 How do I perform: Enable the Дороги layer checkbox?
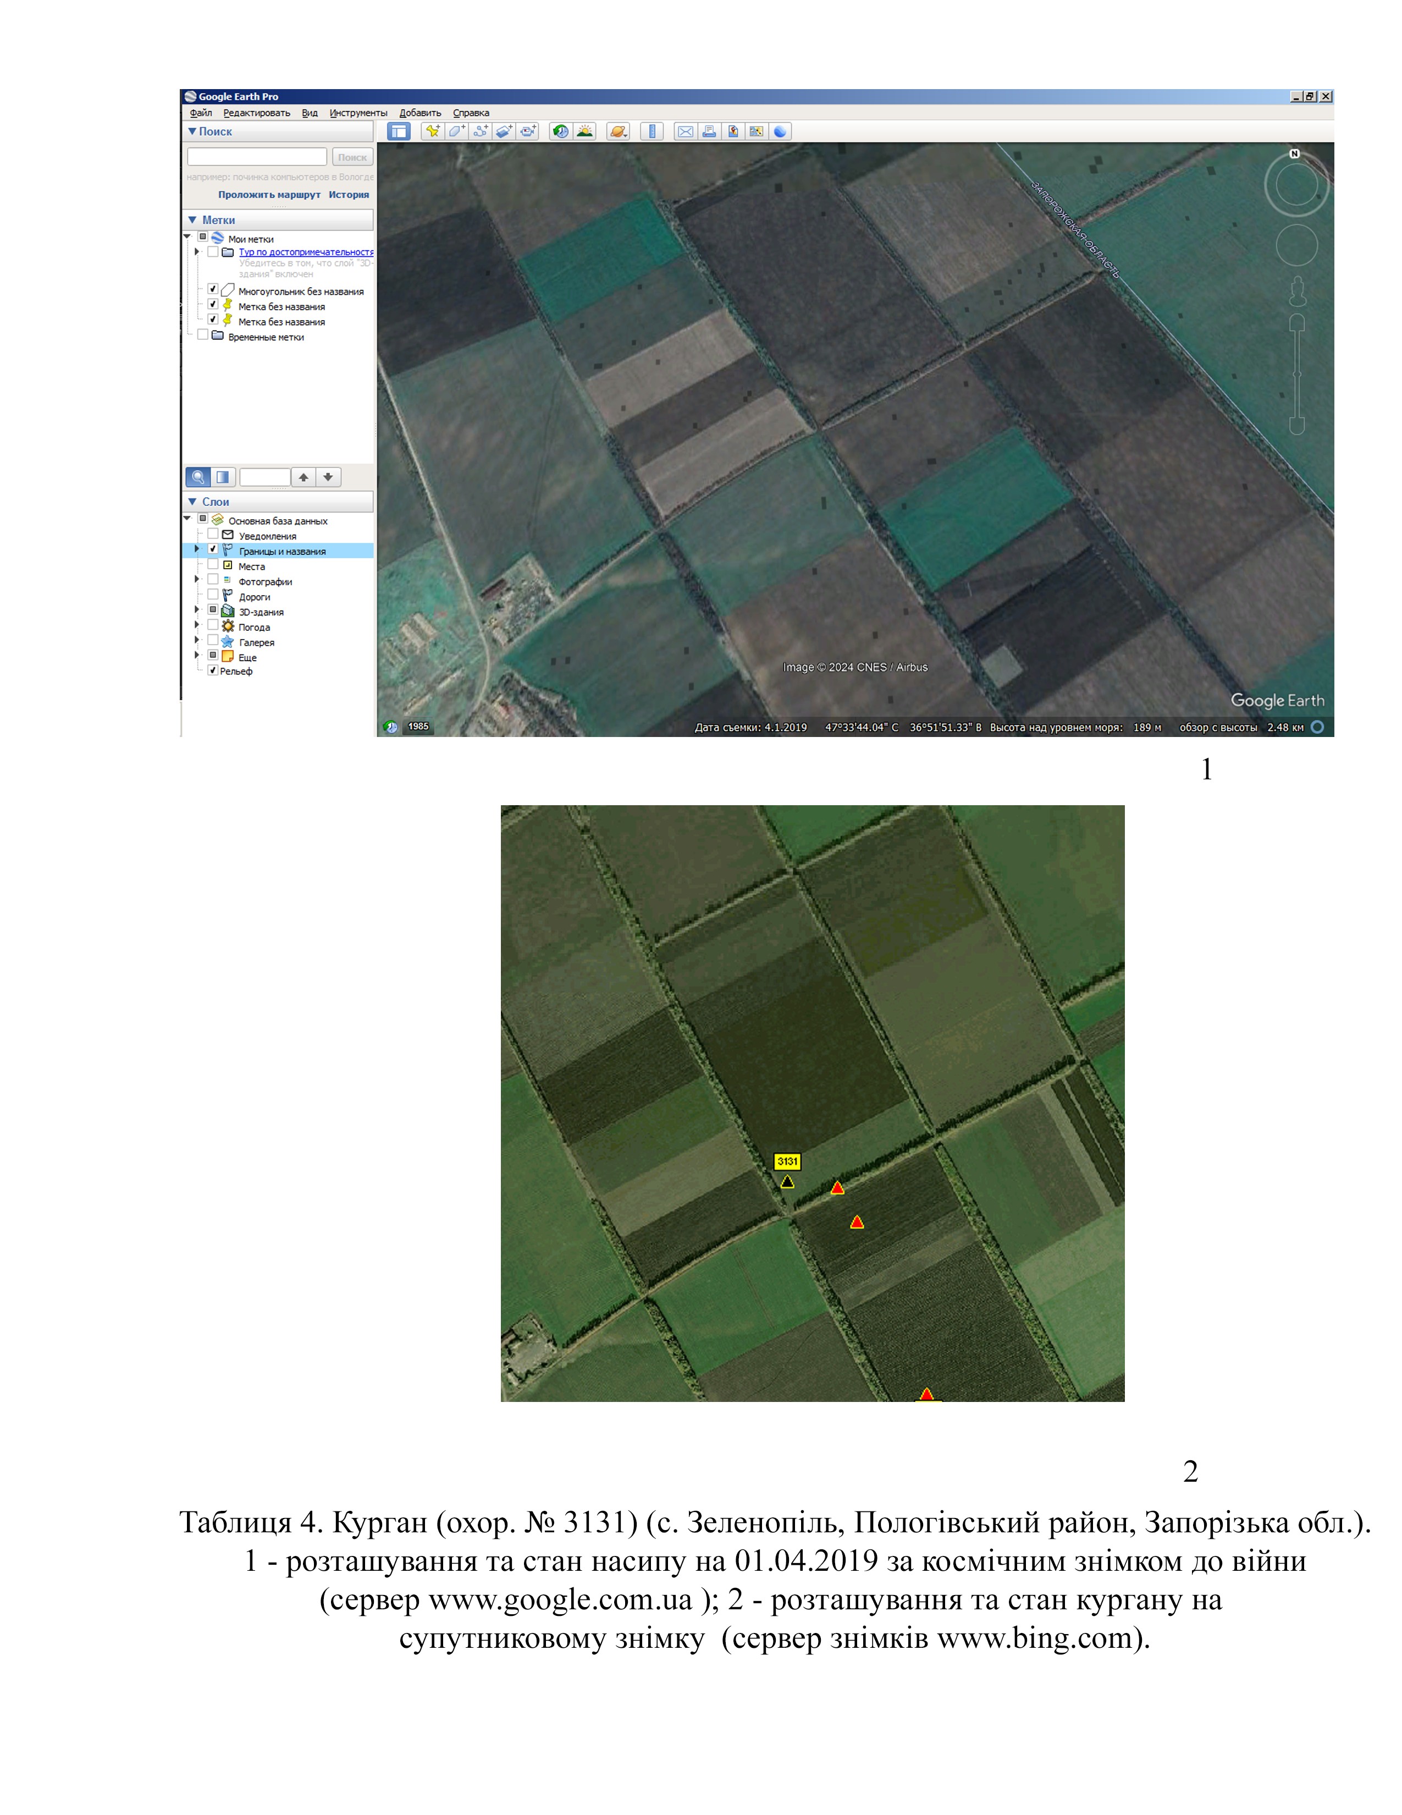coord(213,595)
